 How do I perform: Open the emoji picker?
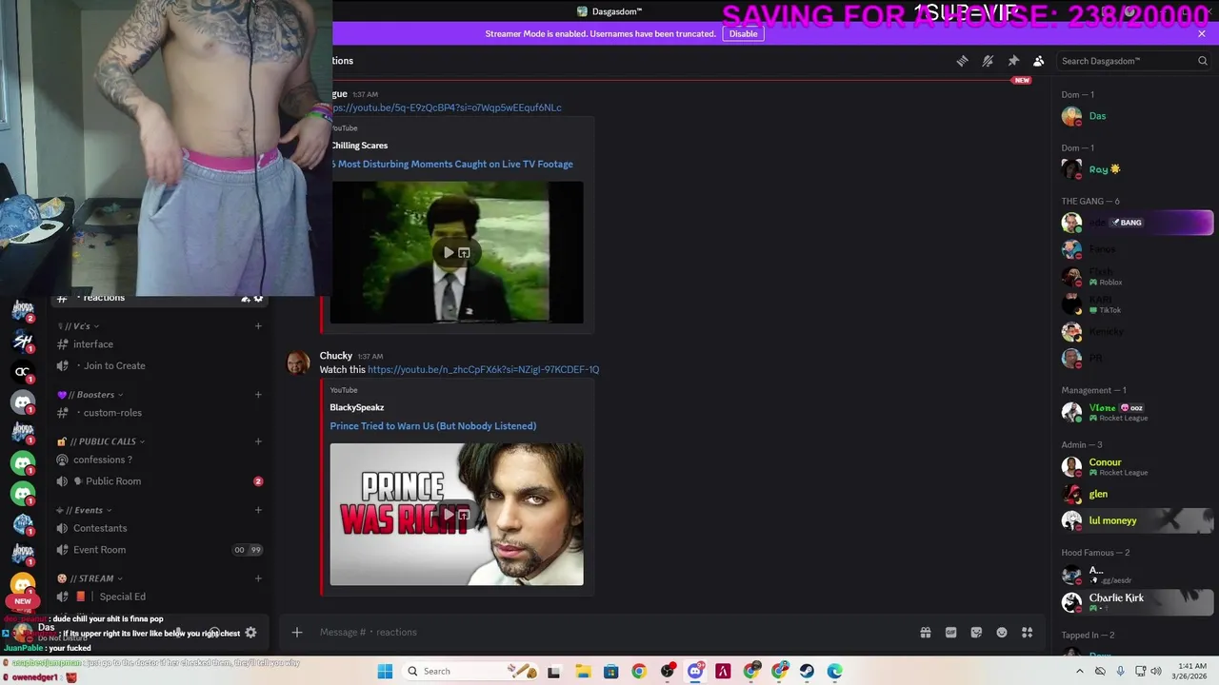click(x=1002, y=632)
